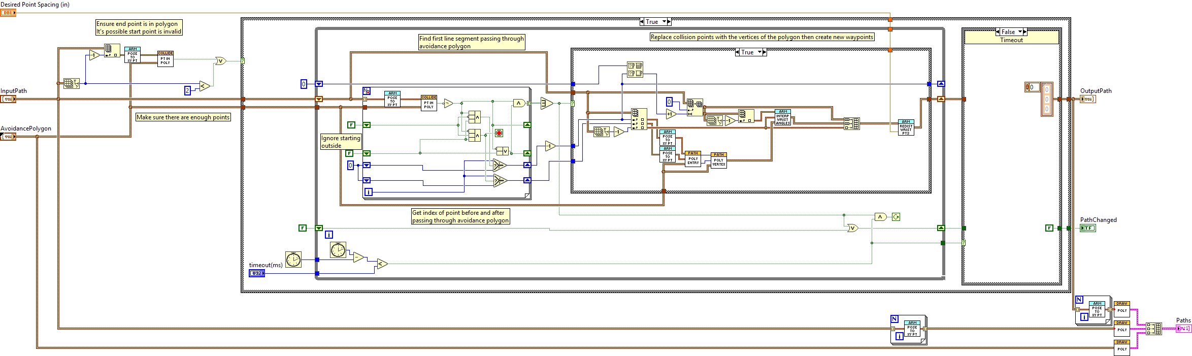This screenshot has width=1192, height=356.
Task: Select the timeout(ms) U32 terminal
Action: point(257,273)
